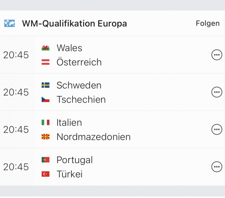Click the world map competition icon
225x198 pixels.
[x=9, y=23]
